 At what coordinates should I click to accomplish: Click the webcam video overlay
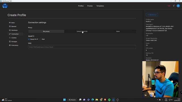160,79
